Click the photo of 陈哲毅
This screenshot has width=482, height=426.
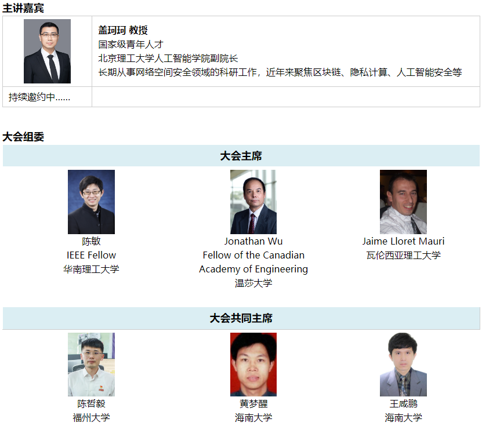click(x=91, y=364)
